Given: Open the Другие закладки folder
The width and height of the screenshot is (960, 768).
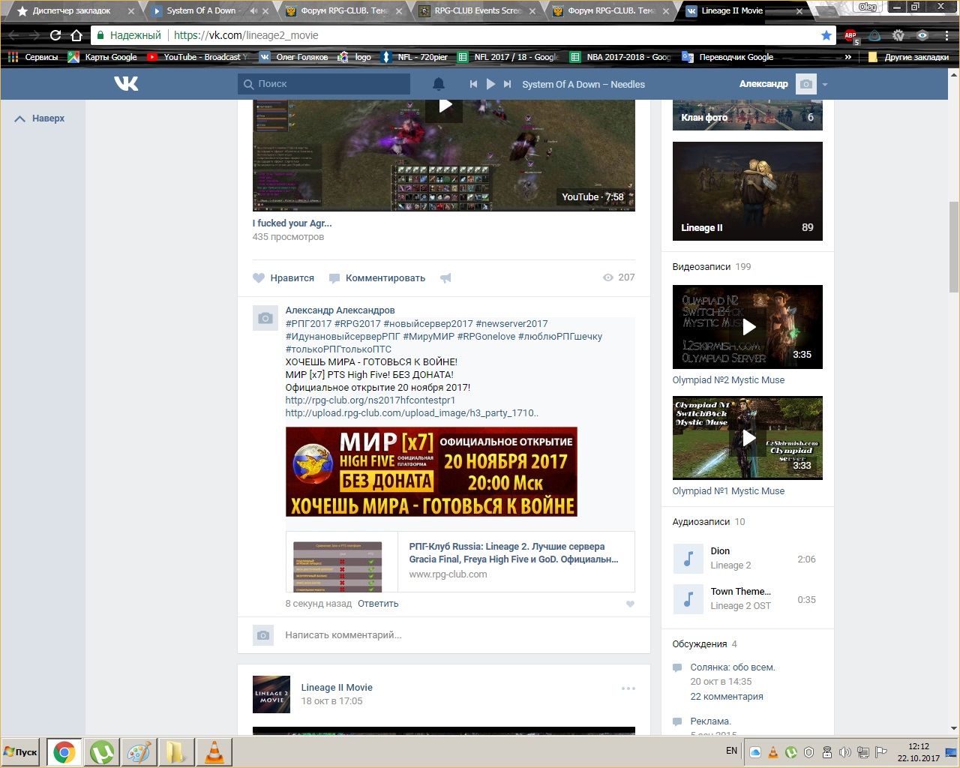Looking at the screenshot, I should pyautogui.click(x=908, y=57).
